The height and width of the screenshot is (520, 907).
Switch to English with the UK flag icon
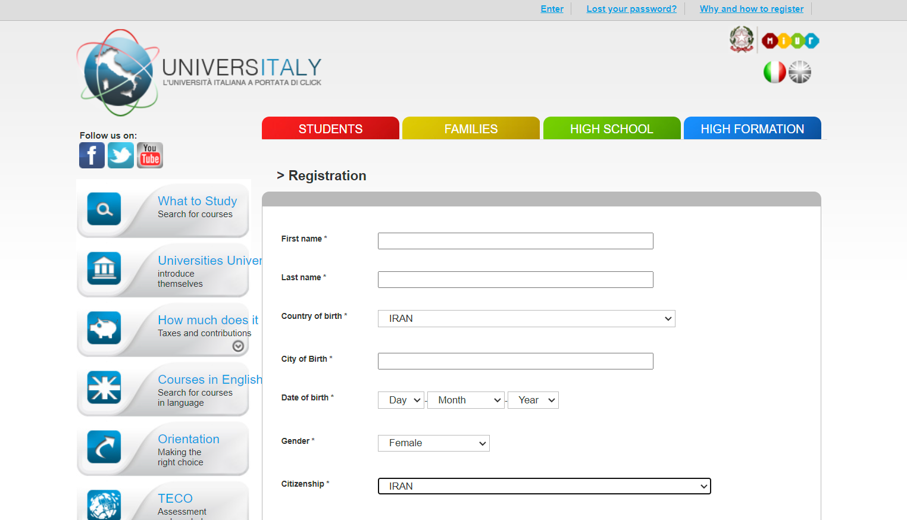click(x=800, y=72)
